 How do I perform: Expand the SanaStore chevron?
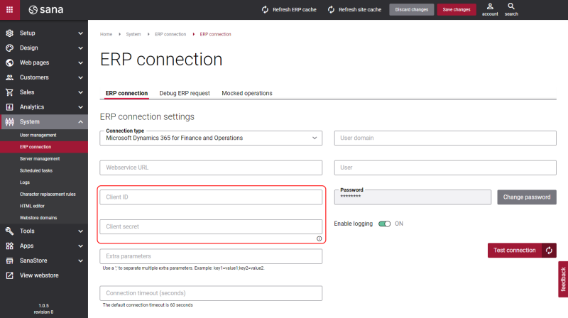coord(80,261)
